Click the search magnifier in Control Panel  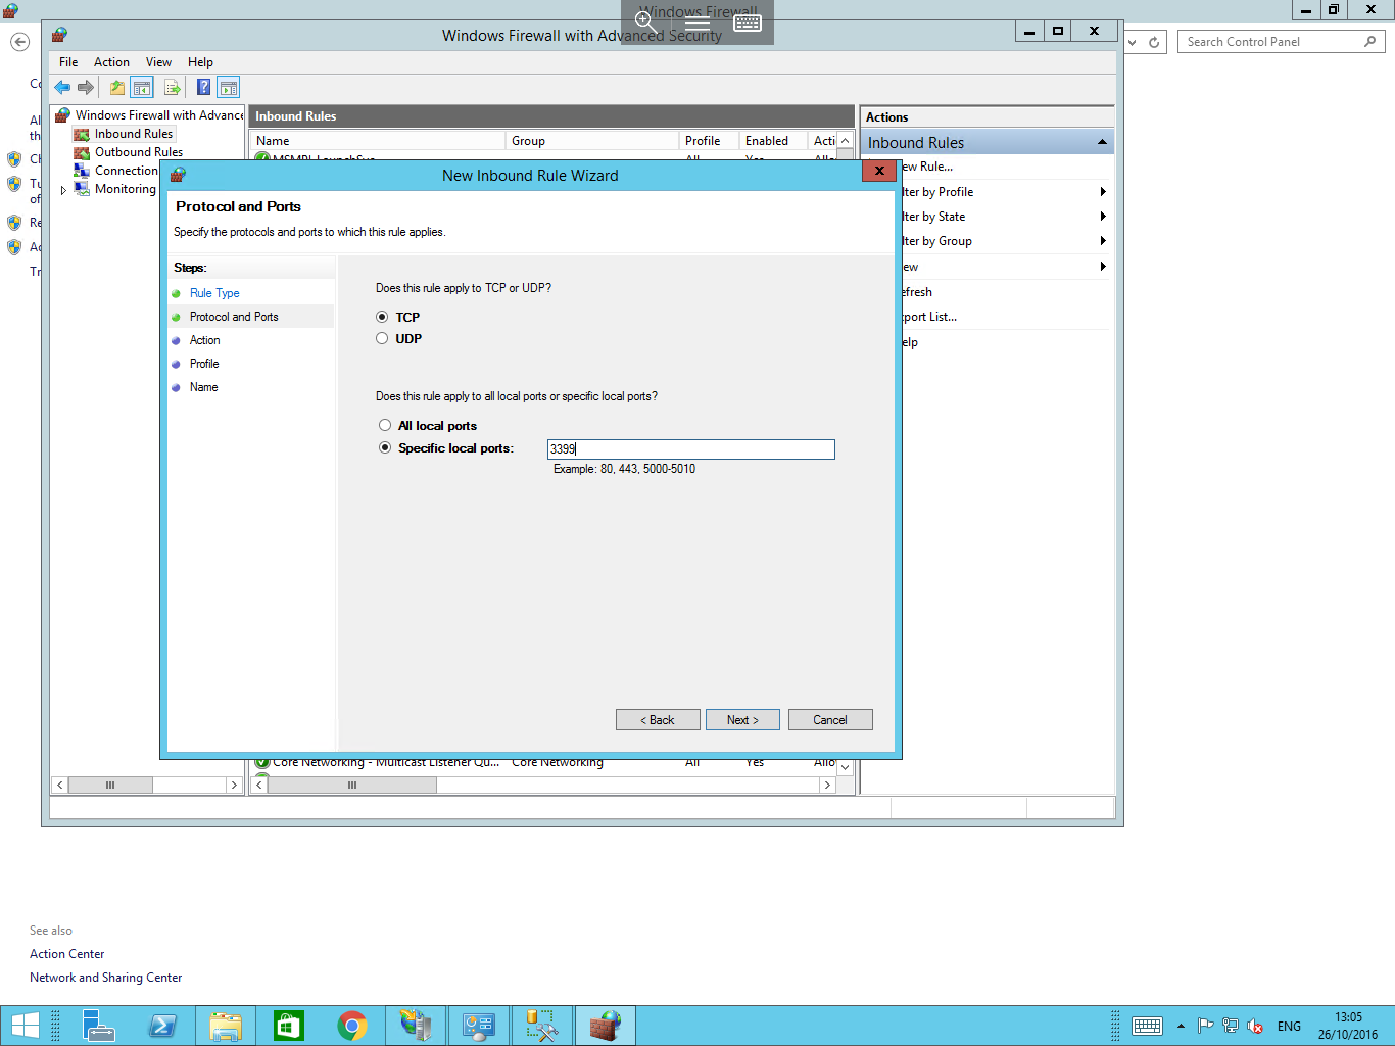[1369, 42]
